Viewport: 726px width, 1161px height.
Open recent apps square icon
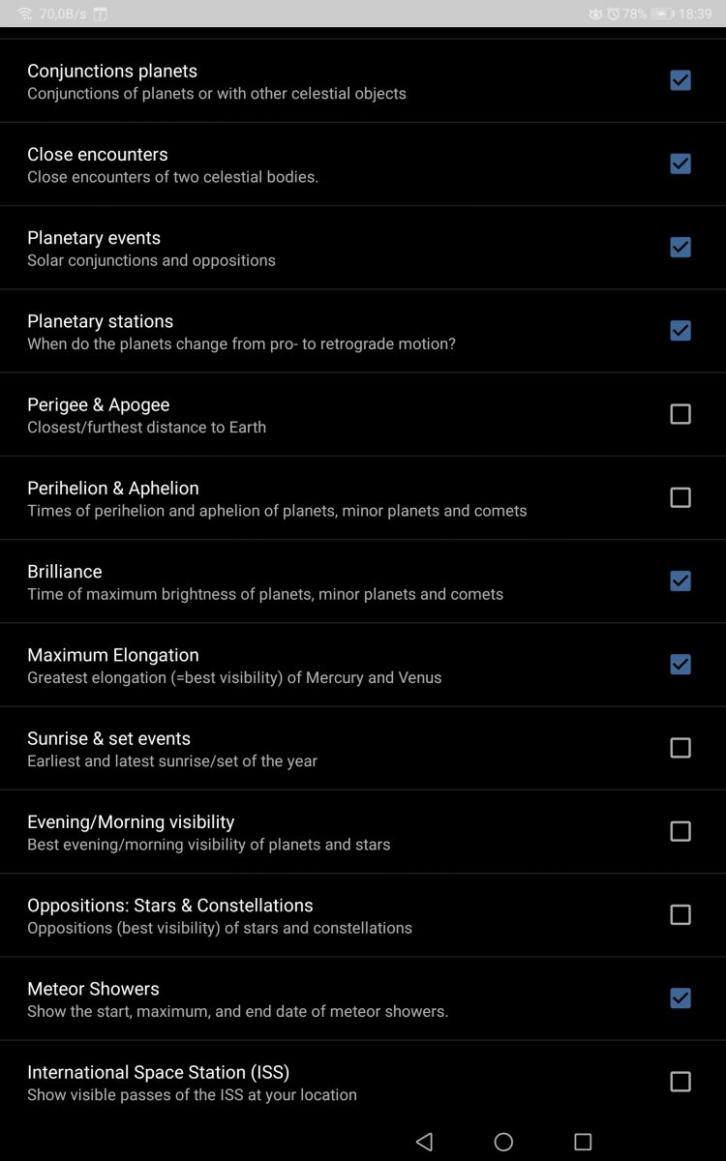(x=583, y=1142)
